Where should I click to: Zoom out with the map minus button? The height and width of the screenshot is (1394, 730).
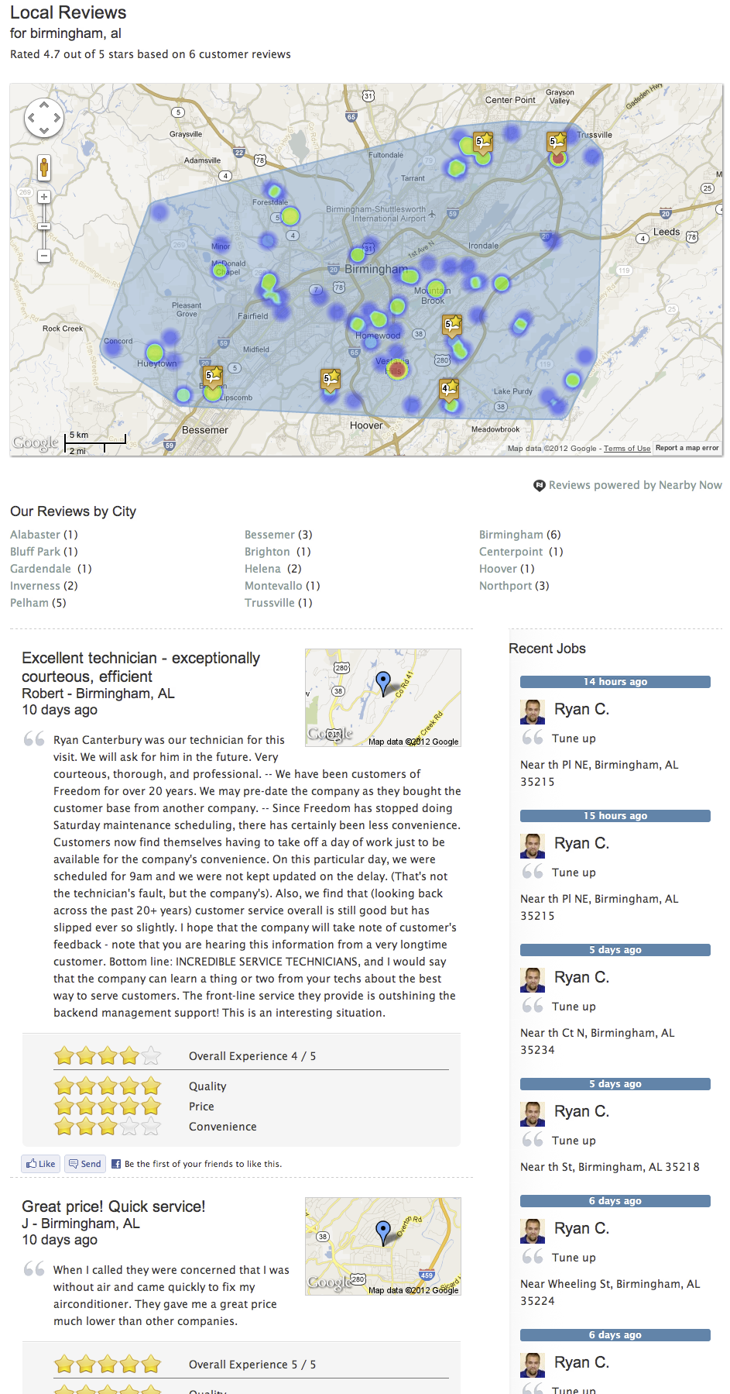44,256
